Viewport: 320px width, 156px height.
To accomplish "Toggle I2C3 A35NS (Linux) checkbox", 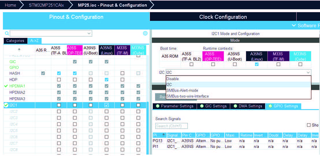I will [107, 118].
